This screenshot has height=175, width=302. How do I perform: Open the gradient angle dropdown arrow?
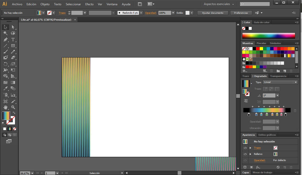277,95
